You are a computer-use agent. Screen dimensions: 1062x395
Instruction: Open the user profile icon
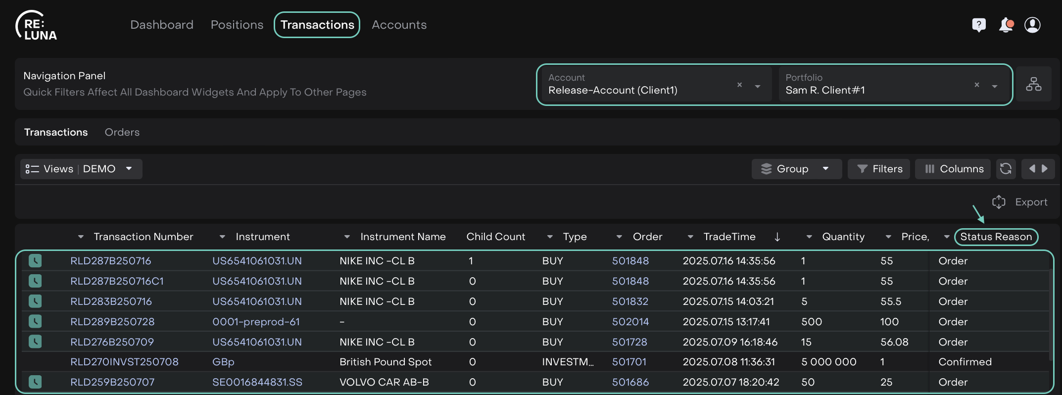click(1032, 25)
